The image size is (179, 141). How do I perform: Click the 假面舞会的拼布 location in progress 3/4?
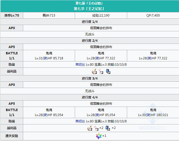(101, 85)
